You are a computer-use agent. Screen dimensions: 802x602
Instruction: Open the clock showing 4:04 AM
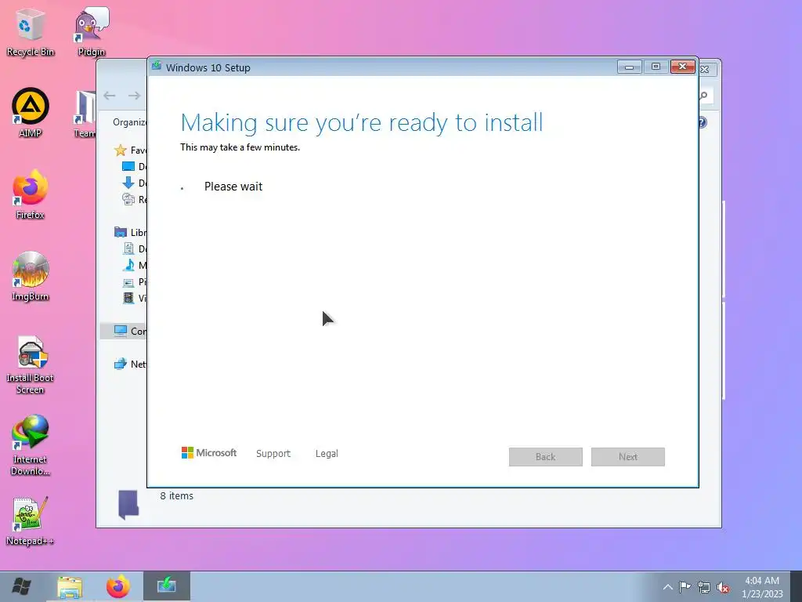pyautogui.click(x=762, y=586)
